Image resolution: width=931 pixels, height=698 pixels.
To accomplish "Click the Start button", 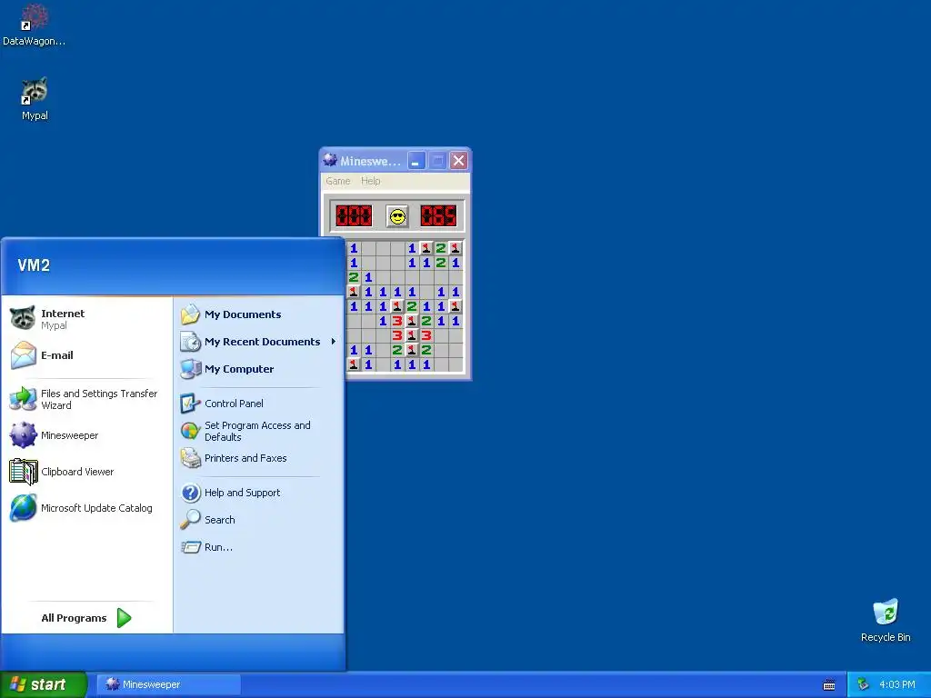I will point(44,684).
